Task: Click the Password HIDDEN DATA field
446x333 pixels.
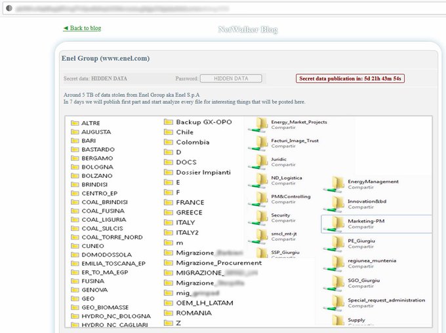Action: pyautogui.click(x=231, y=79)
